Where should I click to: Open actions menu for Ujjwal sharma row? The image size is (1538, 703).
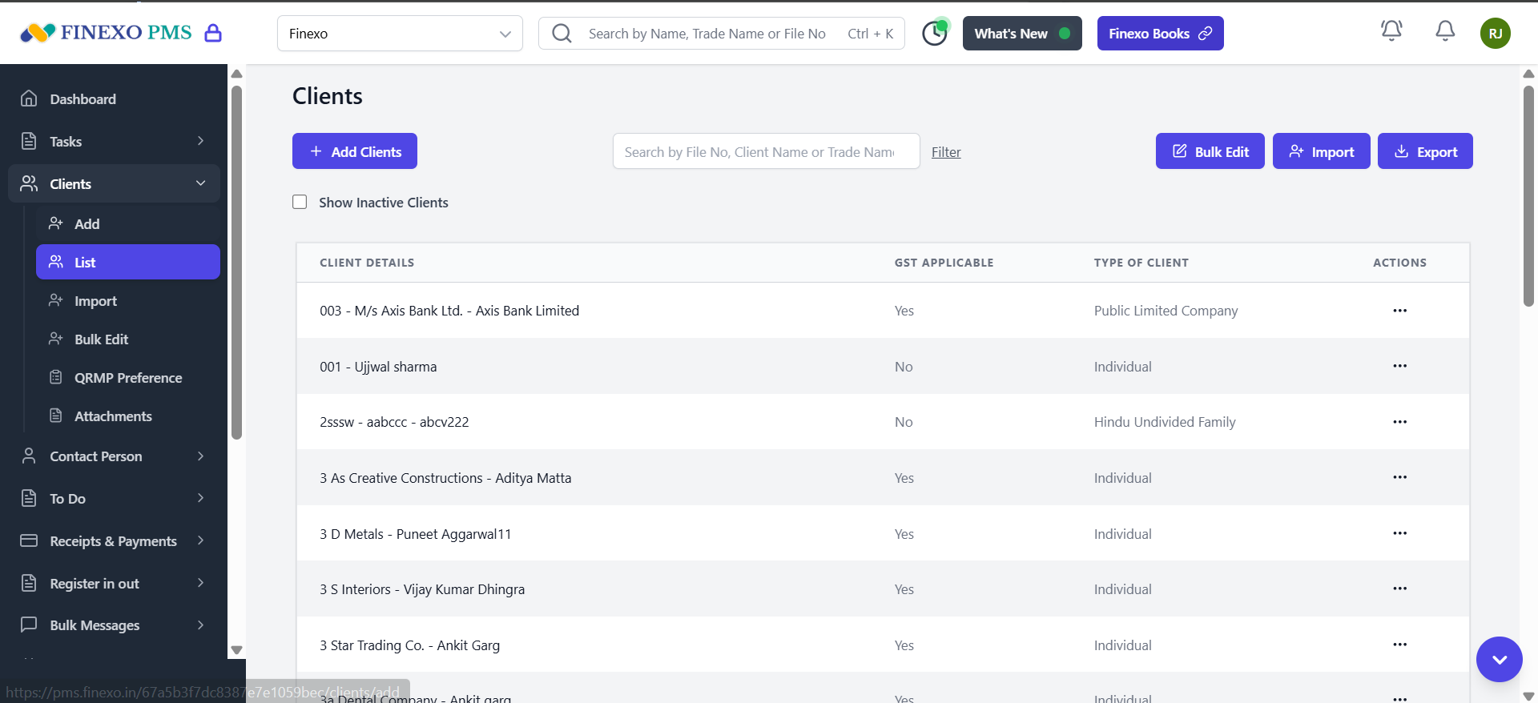[x=1399, y=366]
